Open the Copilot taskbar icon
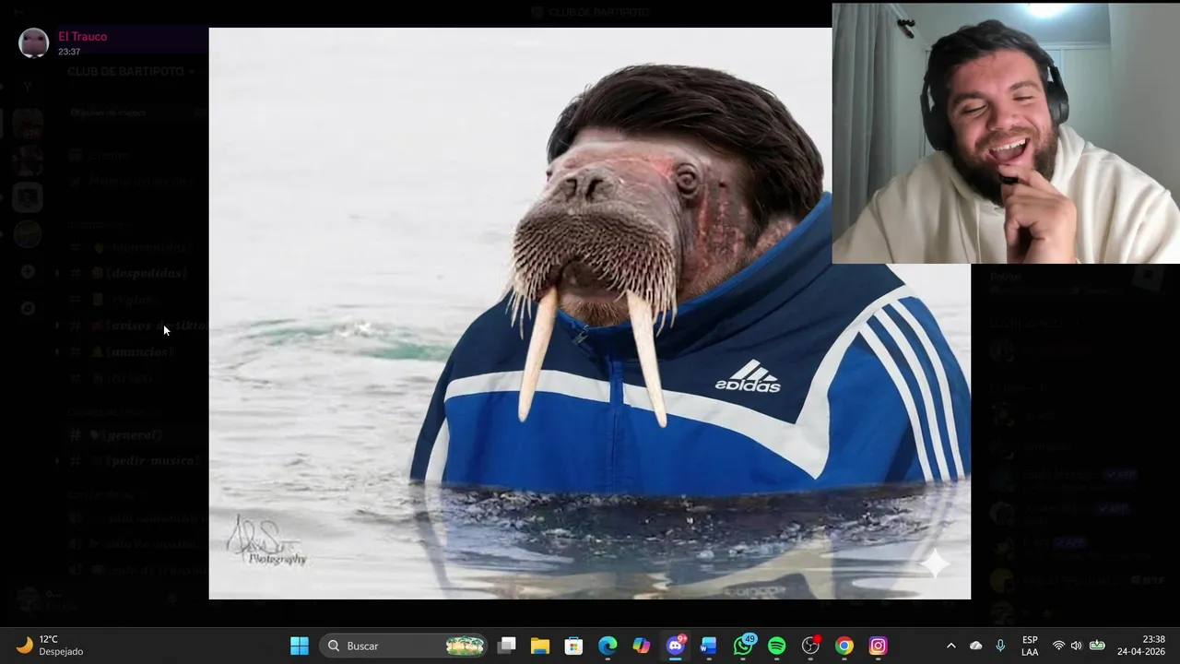Viewport: 1180px width, 664px height. 642,646
